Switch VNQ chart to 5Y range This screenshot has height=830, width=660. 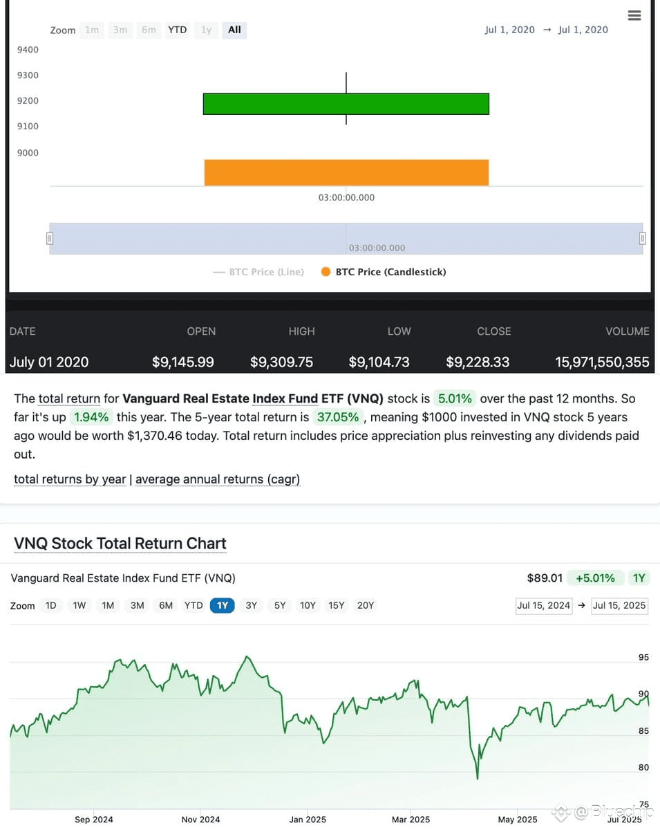click(x=280, y=605)
